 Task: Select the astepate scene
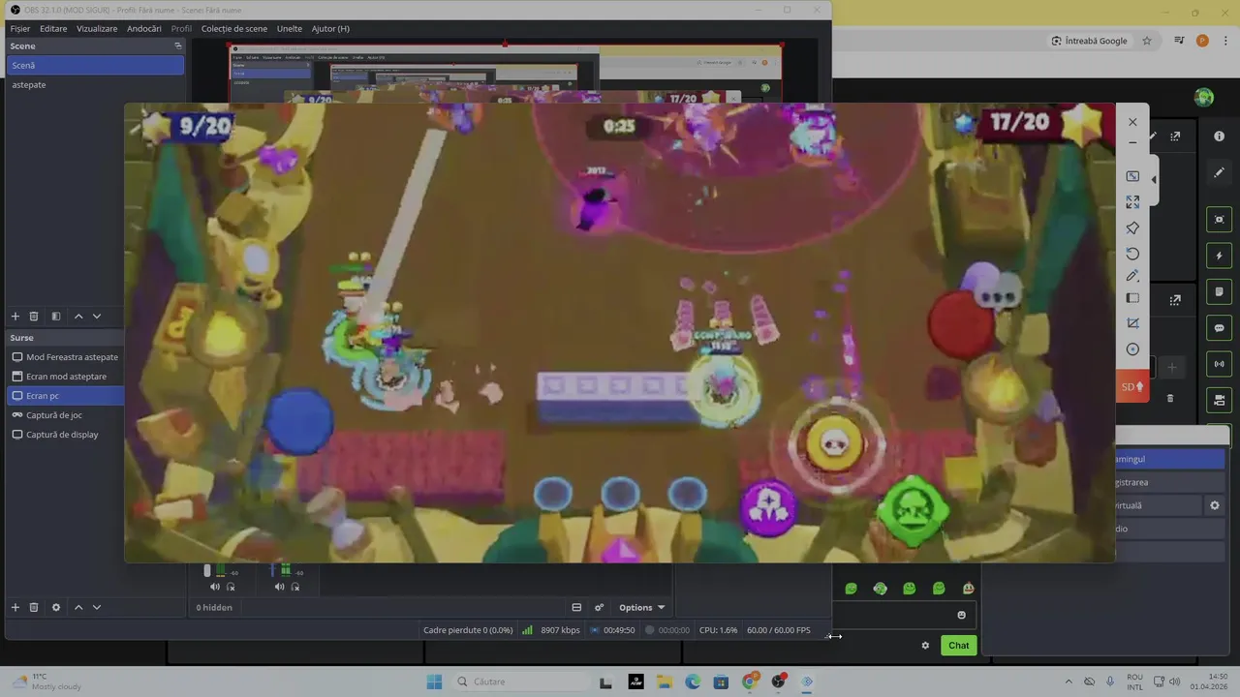[x=95, y=84]
